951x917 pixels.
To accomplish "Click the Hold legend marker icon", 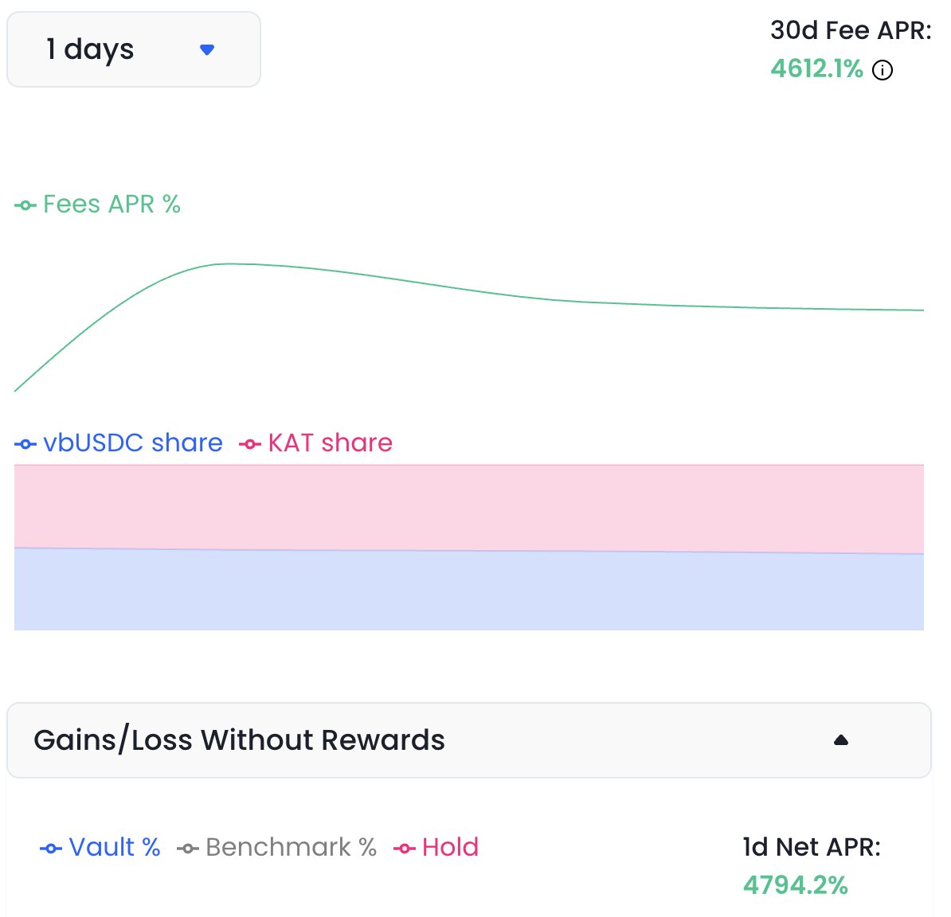I will pyautogui.click(x=405, y=849).
